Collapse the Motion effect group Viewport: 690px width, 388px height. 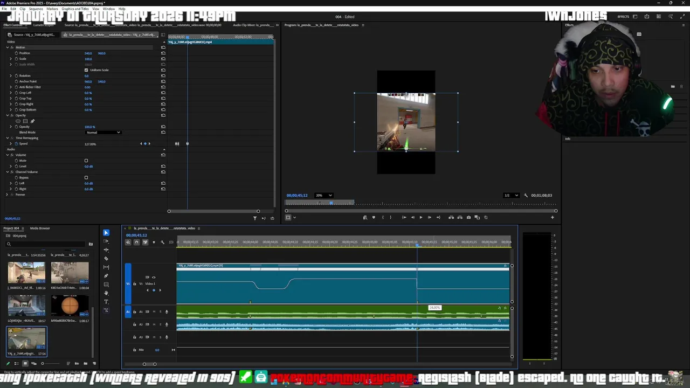(x=8, y=47)
